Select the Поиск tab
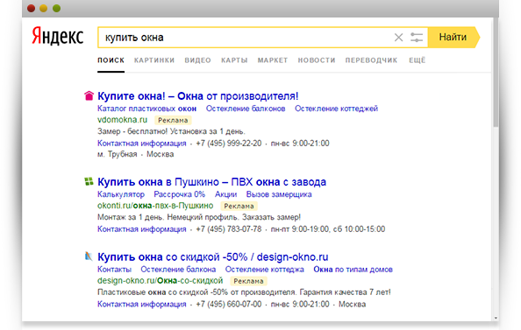This screenshot has width=521, height=330. 111,60
